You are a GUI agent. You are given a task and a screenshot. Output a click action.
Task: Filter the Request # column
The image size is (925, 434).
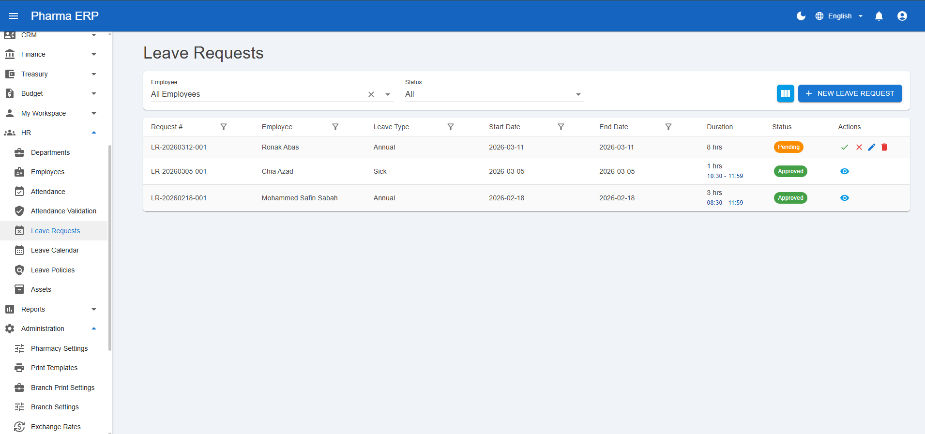pos(223,127)
